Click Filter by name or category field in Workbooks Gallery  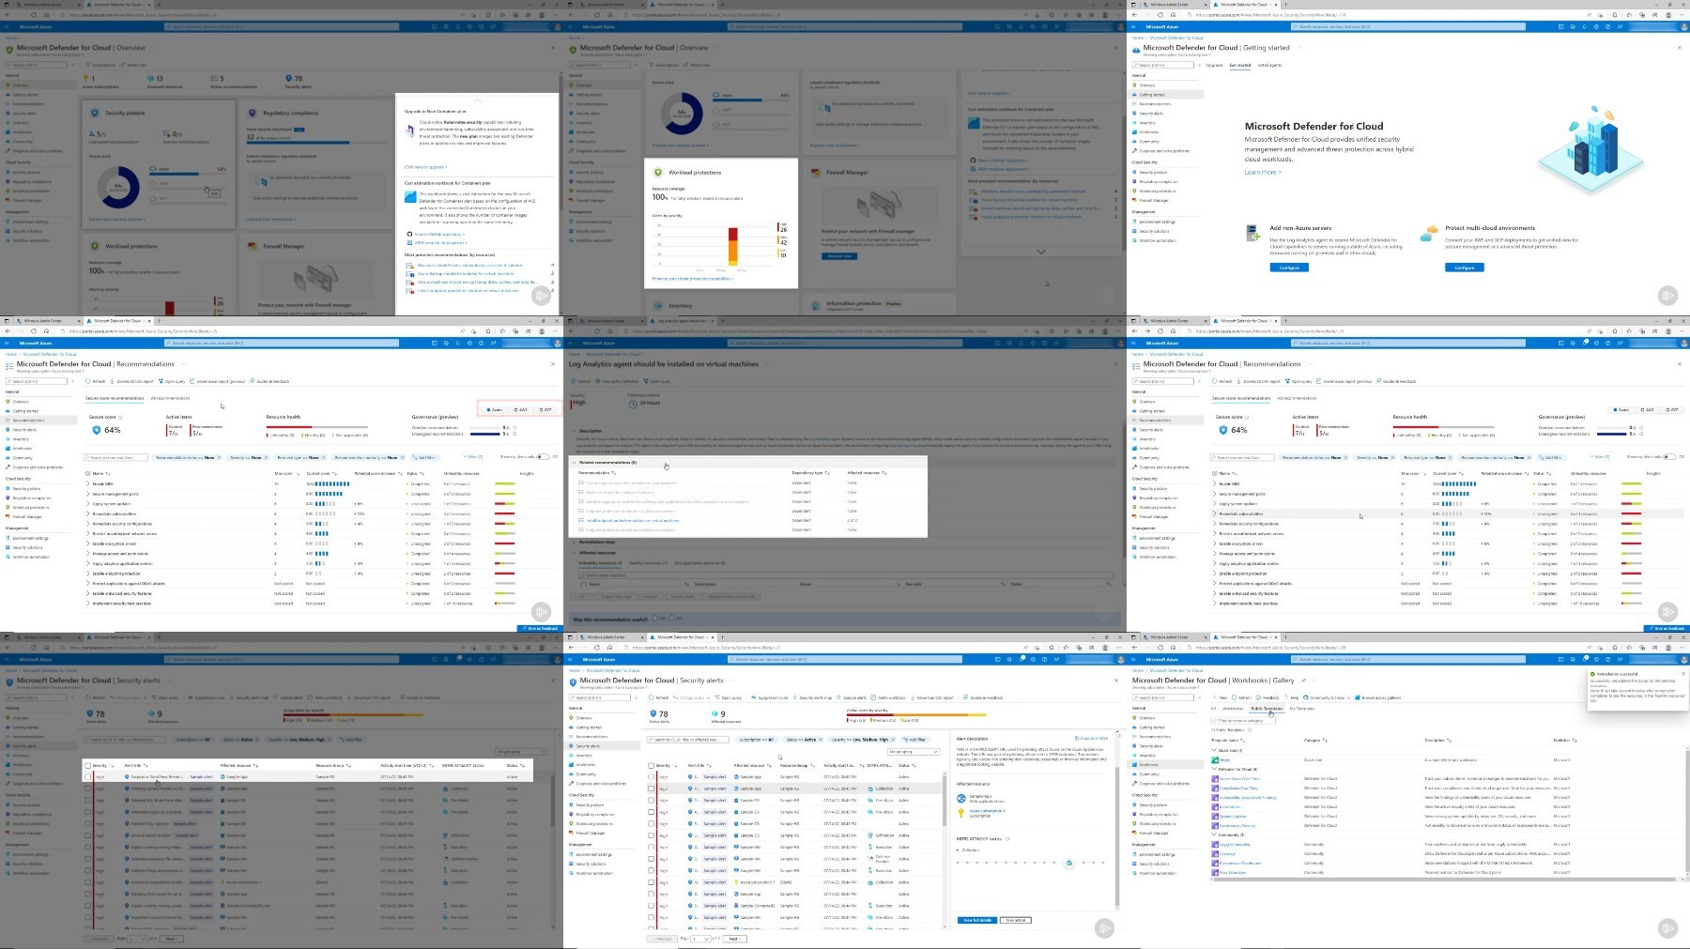(x=1243, y=721)
